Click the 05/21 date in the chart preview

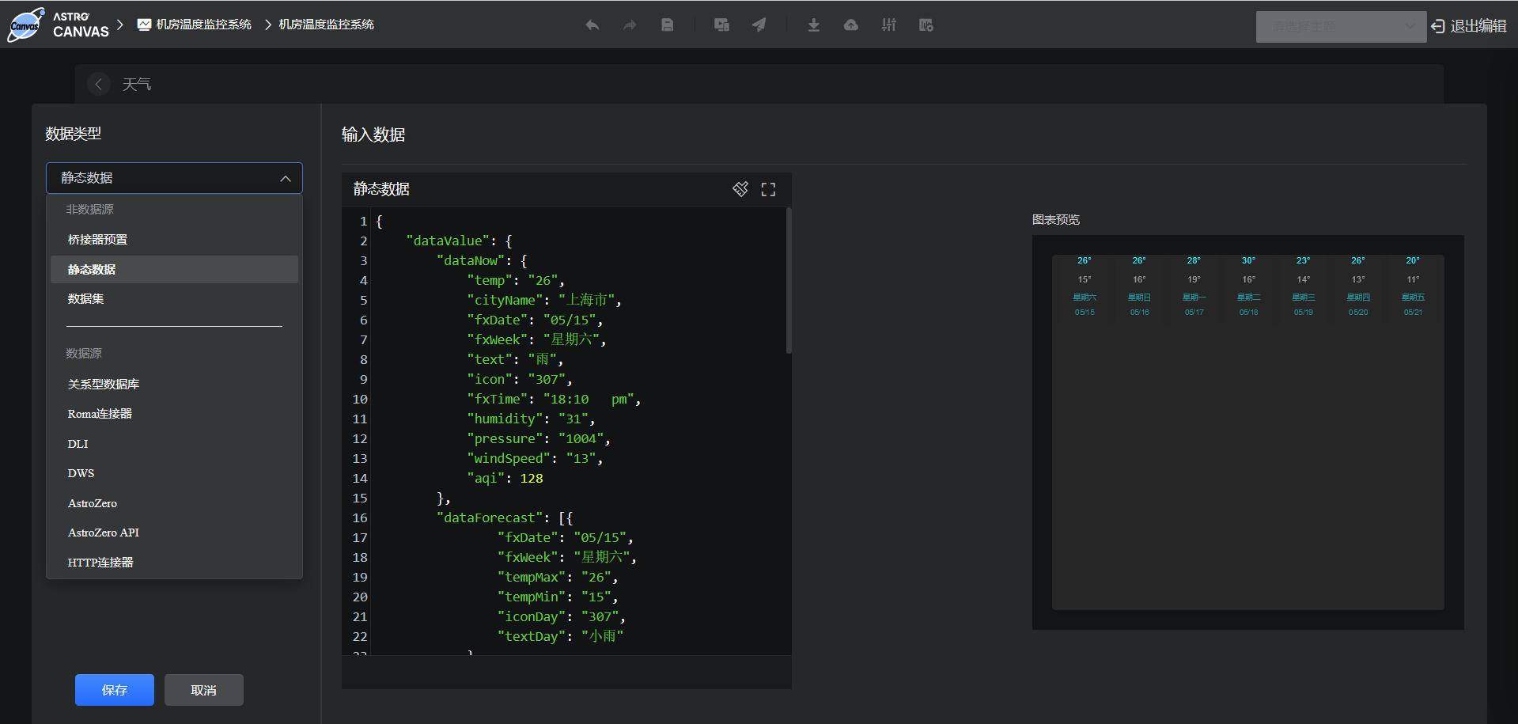(1413, 313)
